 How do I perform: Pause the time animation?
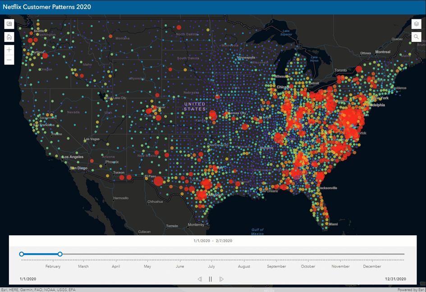[210, 279]
